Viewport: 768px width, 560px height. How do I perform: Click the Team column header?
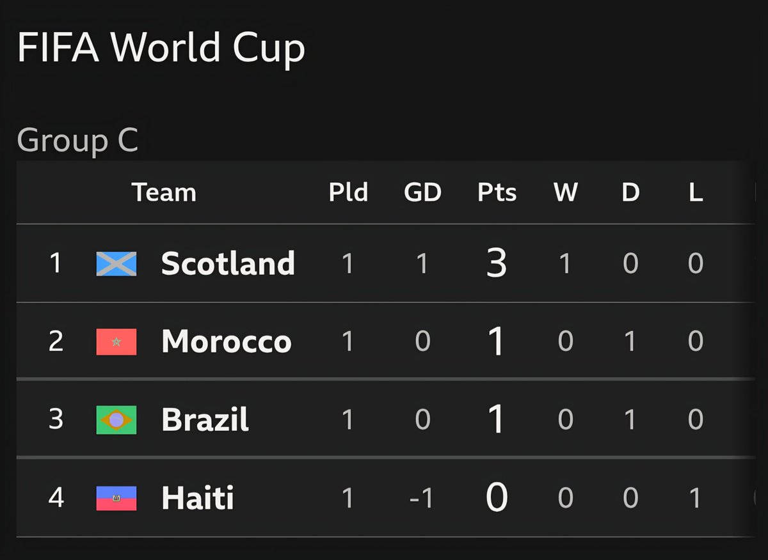pos(164,192)
